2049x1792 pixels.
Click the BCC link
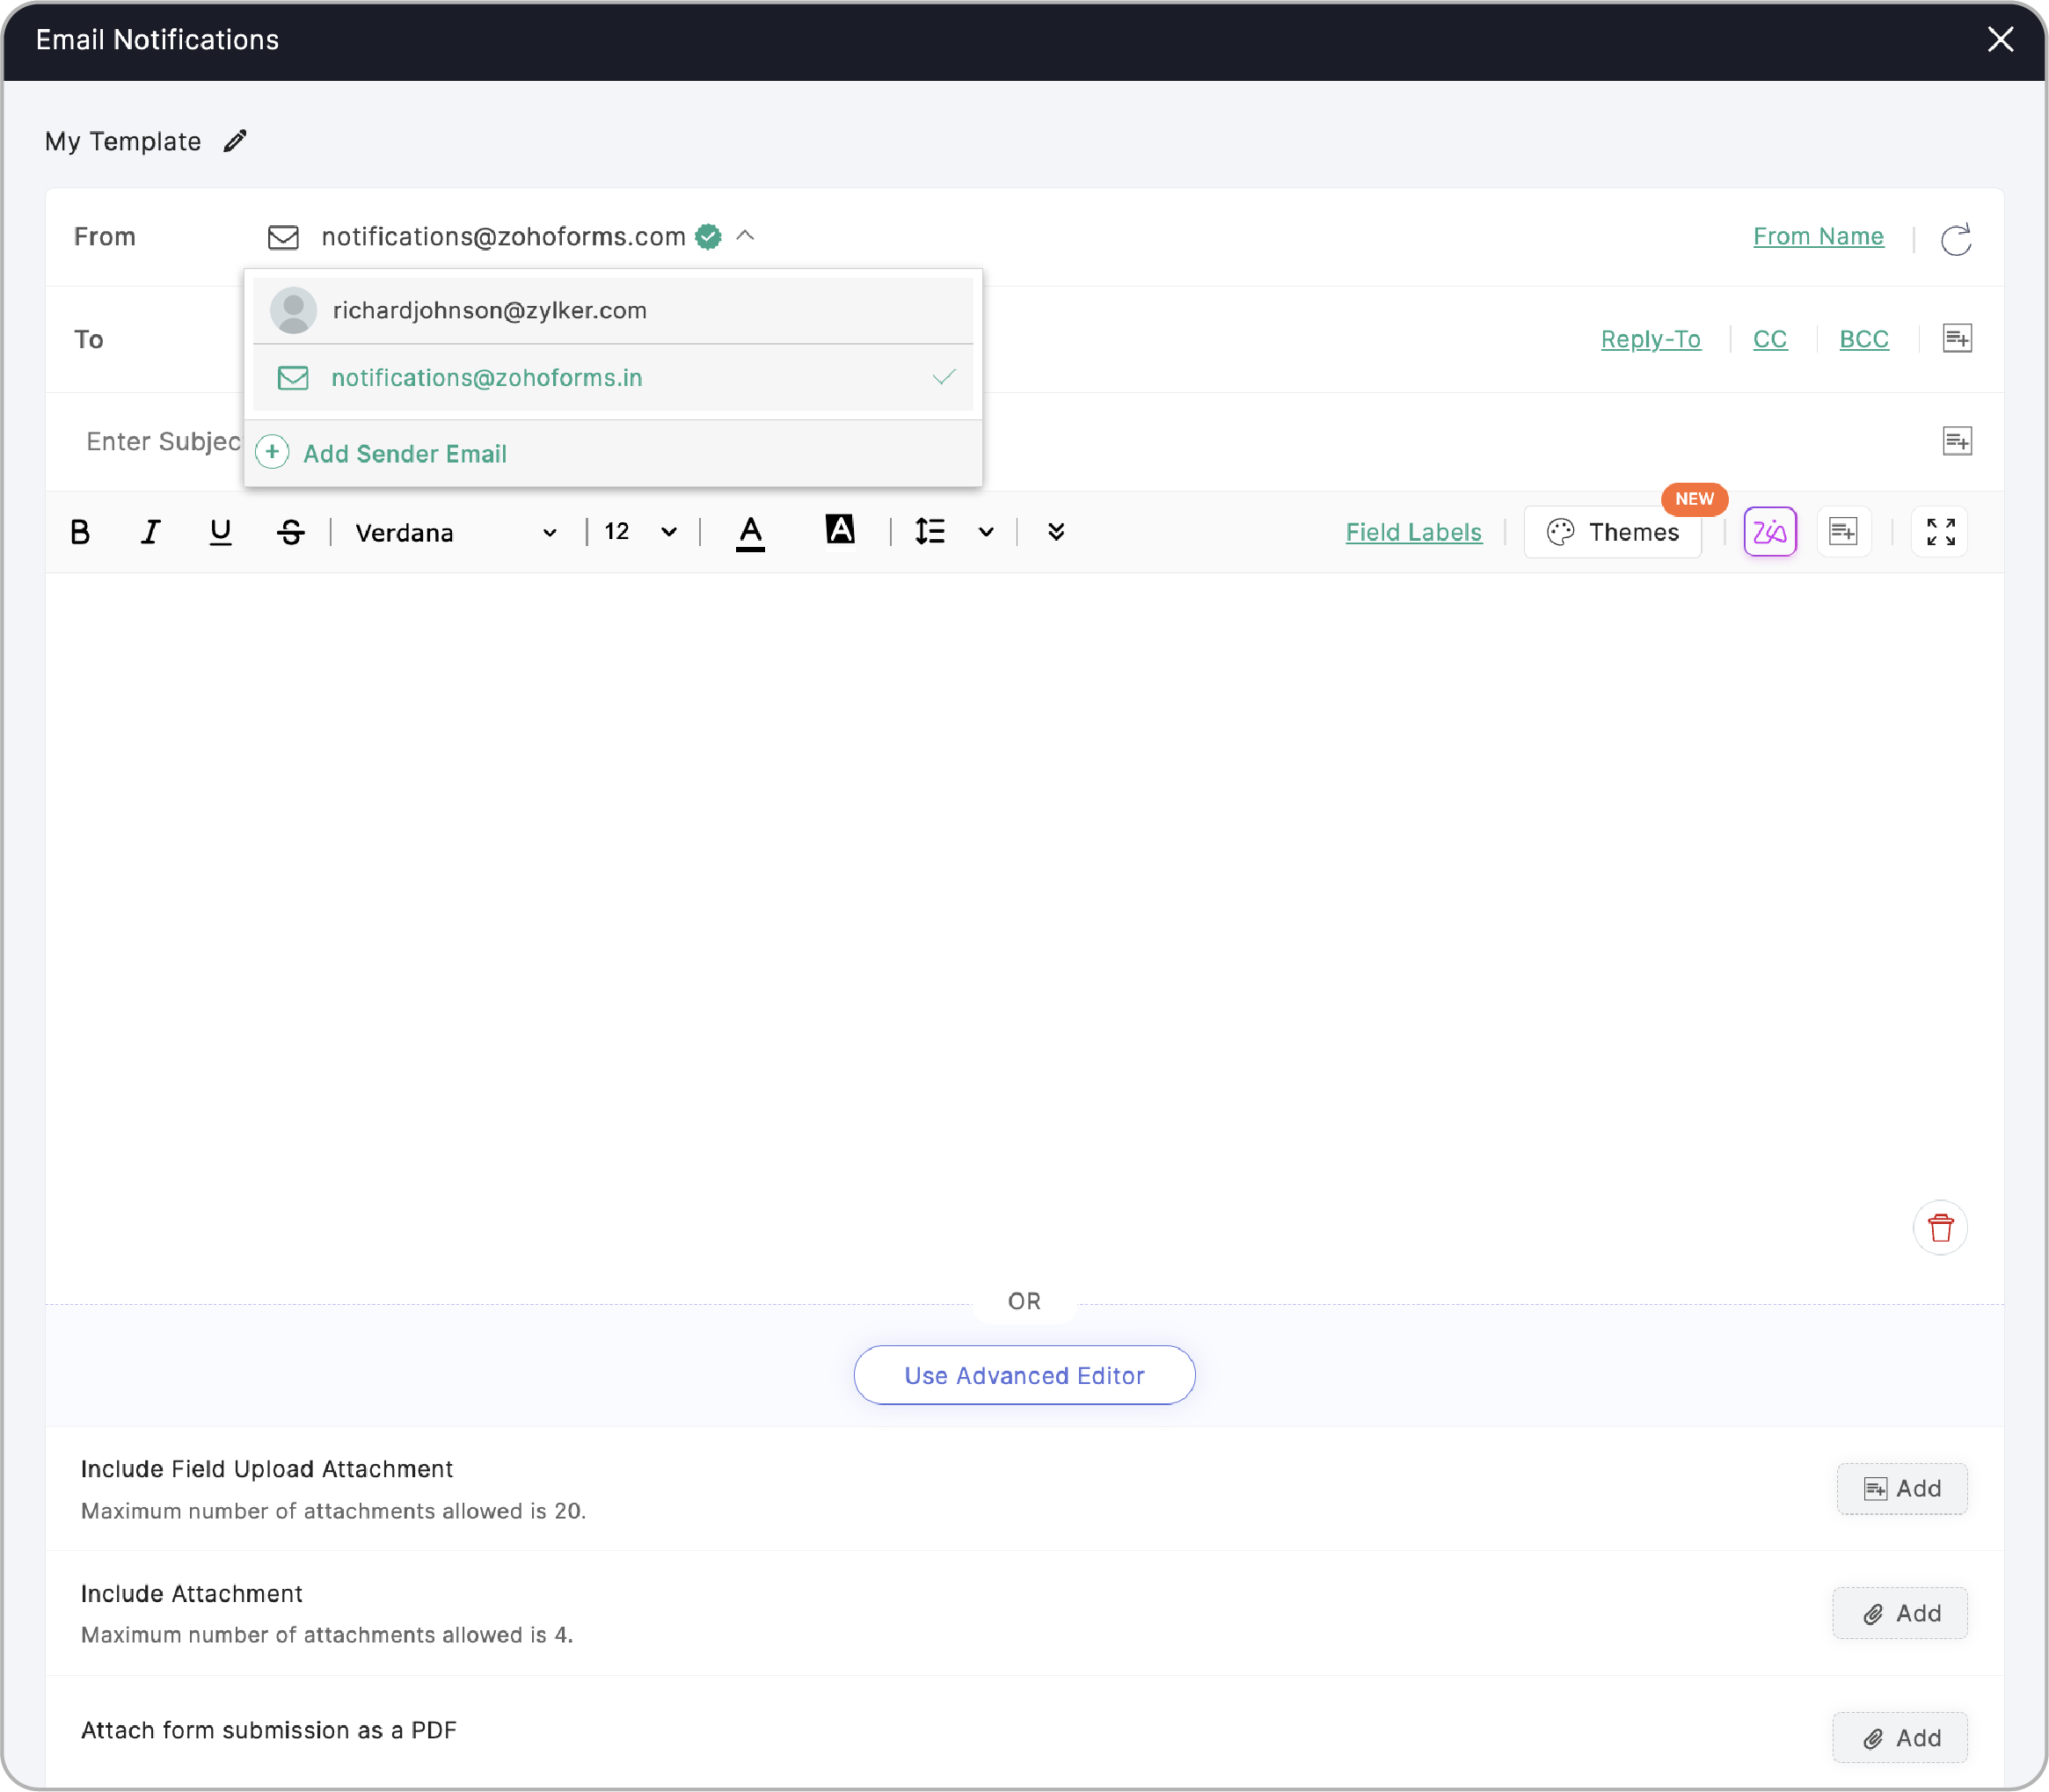coord(1863,340)
